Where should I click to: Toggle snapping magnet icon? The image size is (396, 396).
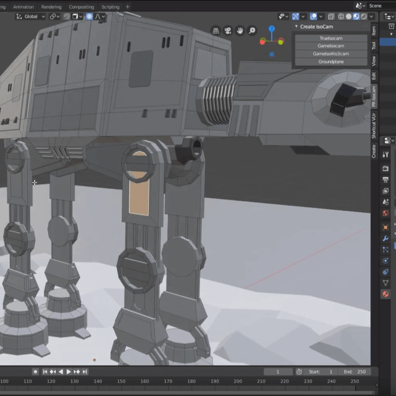click(x=67, y=17)
